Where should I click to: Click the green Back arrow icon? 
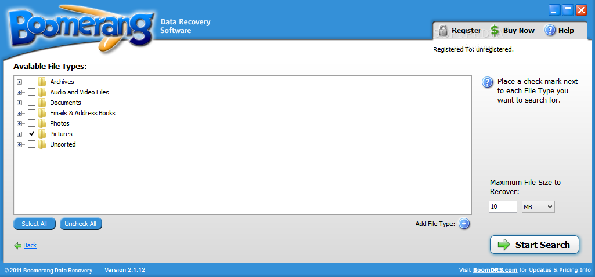[x=18, y=246]
